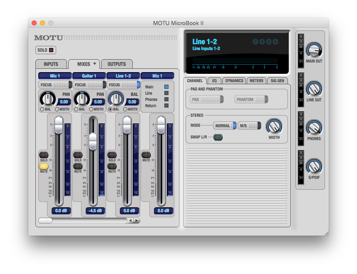Route Mix 1 to Phones output

[166, 100]
